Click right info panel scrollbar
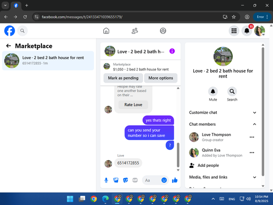Screen dimensions: 273x205 [263, 112]
